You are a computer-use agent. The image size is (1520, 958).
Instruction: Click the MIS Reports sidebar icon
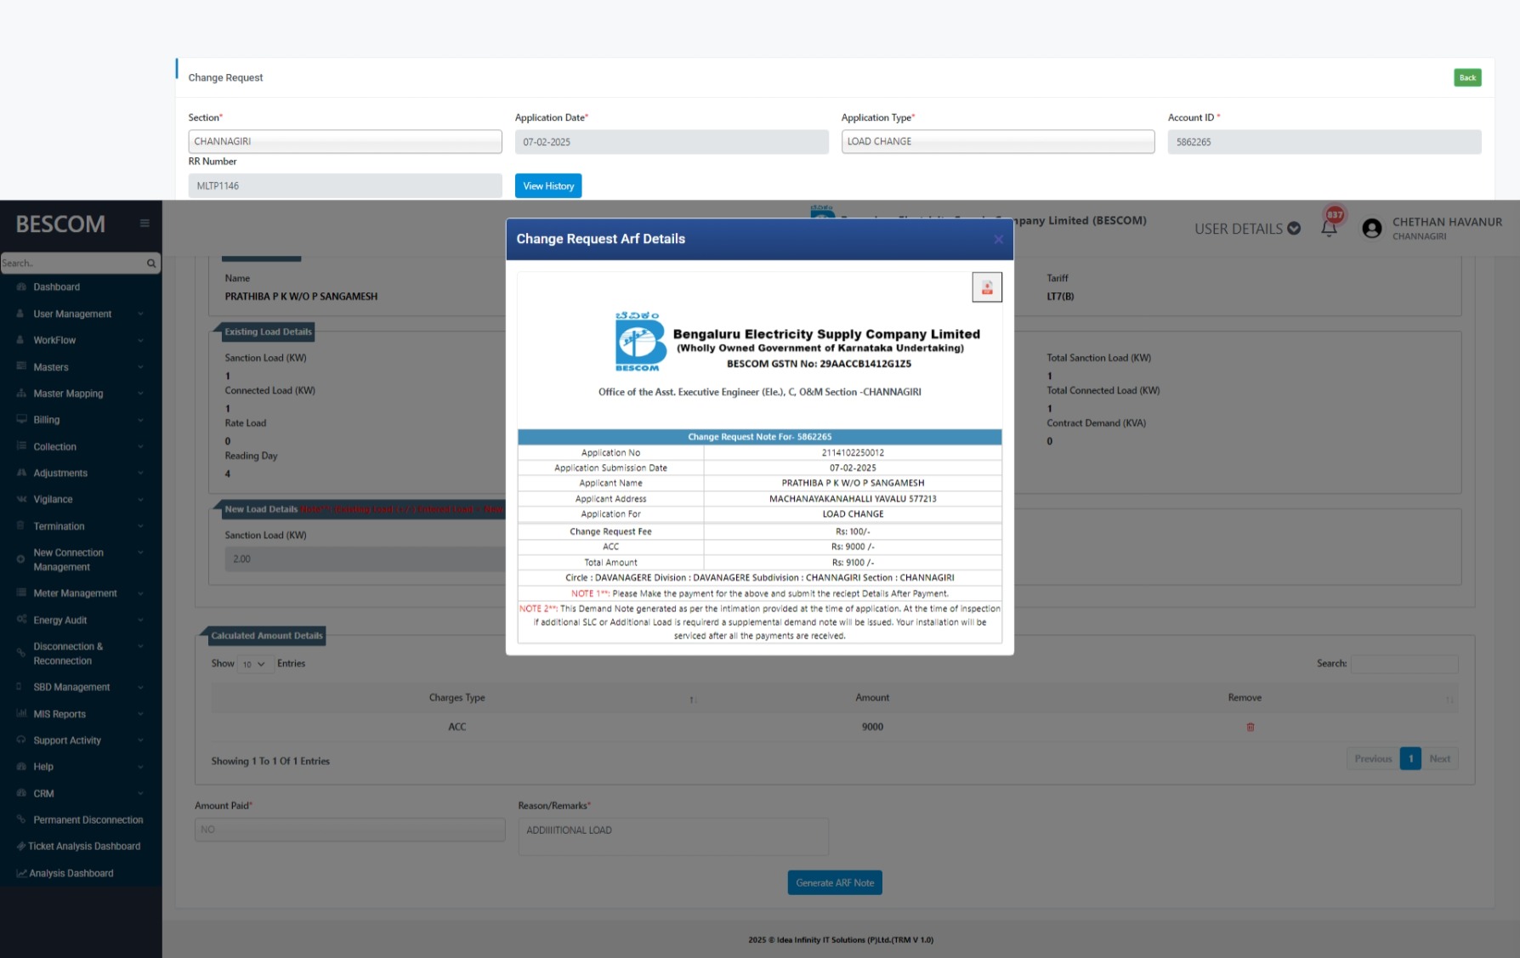[21, 714]
